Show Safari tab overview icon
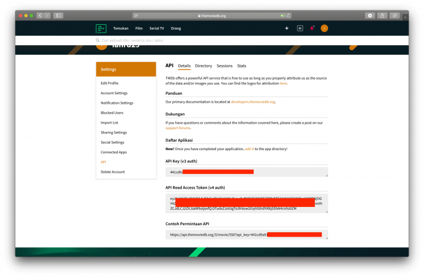 click(x=394, y=15)
